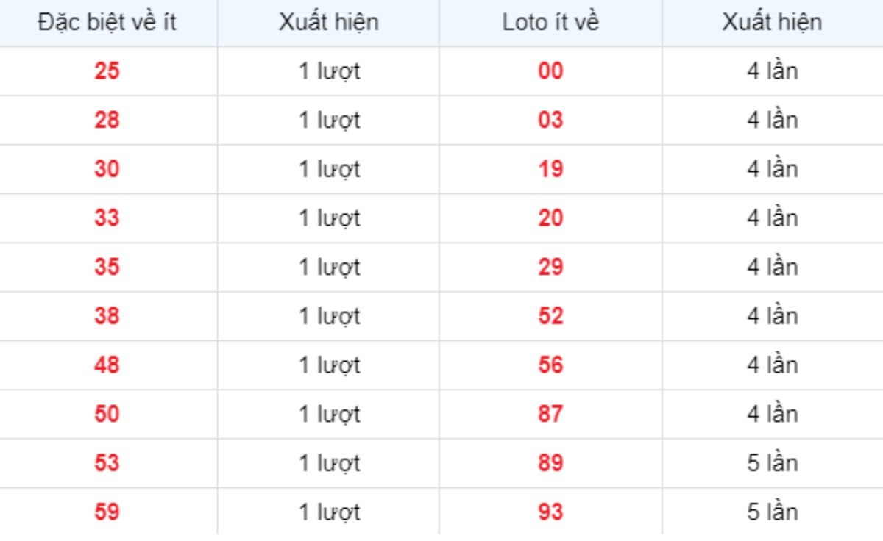This screenshot has height=541, width=883.
Task: Open the red number 48
Action: click(x=107, y=365)
